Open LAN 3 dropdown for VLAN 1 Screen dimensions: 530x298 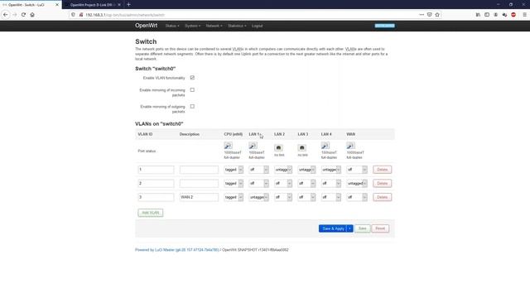(306, 170)
